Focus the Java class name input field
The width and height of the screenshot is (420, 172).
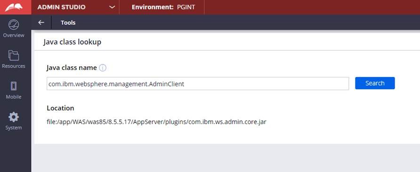pos(198,84)
